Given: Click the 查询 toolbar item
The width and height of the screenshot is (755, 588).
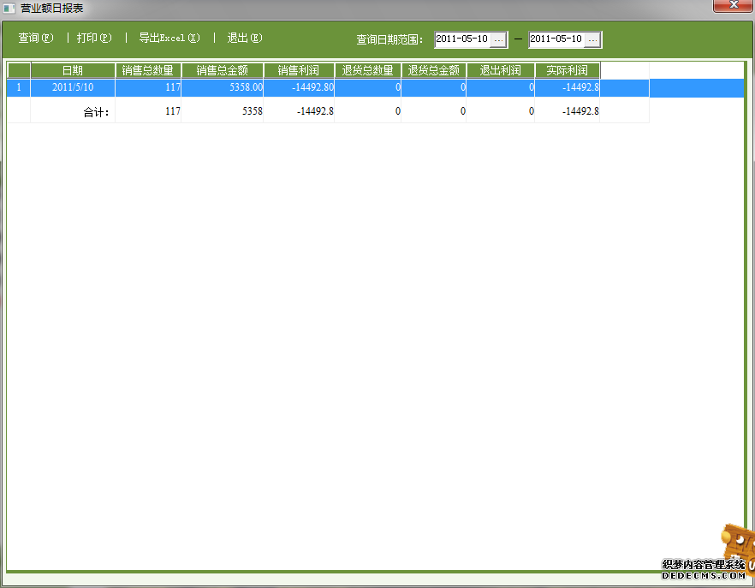Looking at the screenshot, I should (x=36, y=39).
